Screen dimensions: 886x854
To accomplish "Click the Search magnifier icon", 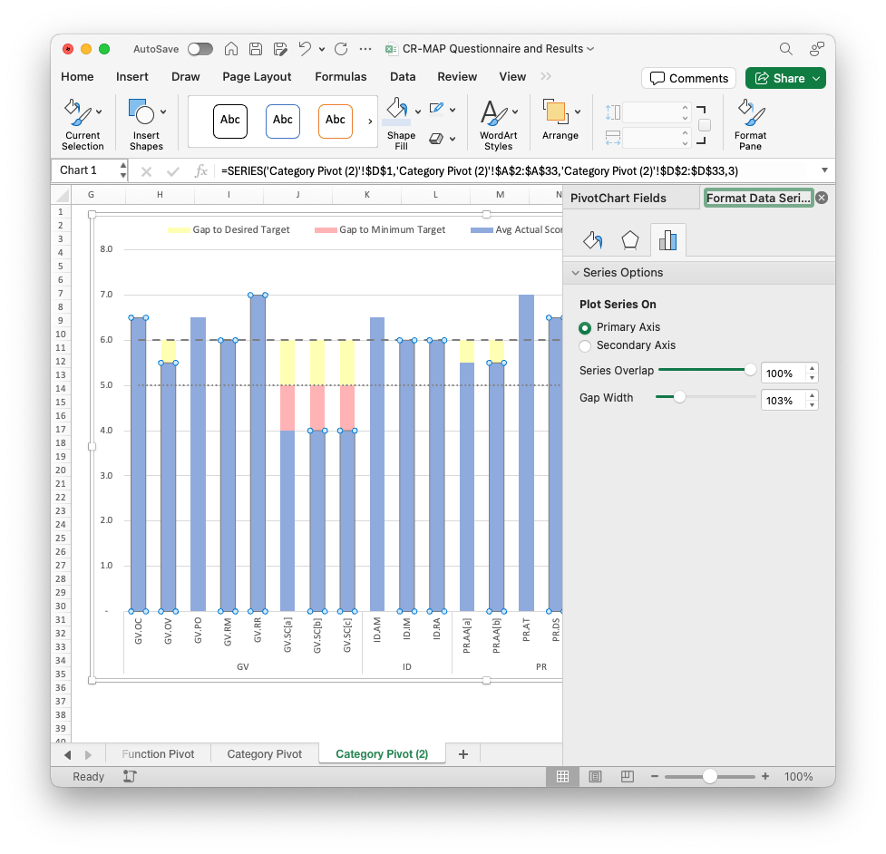I will point(786,49).
